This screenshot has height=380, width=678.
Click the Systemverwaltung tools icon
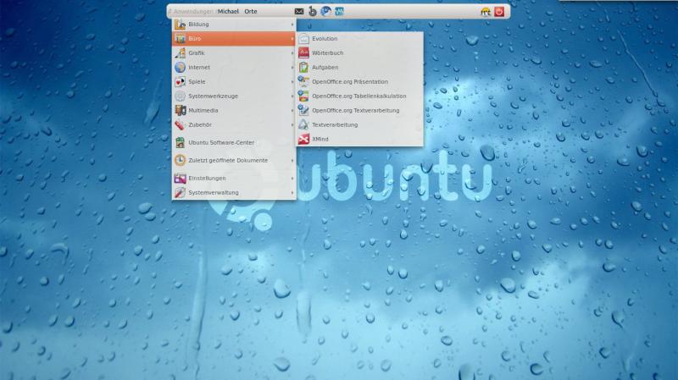[x=180, y=193]
